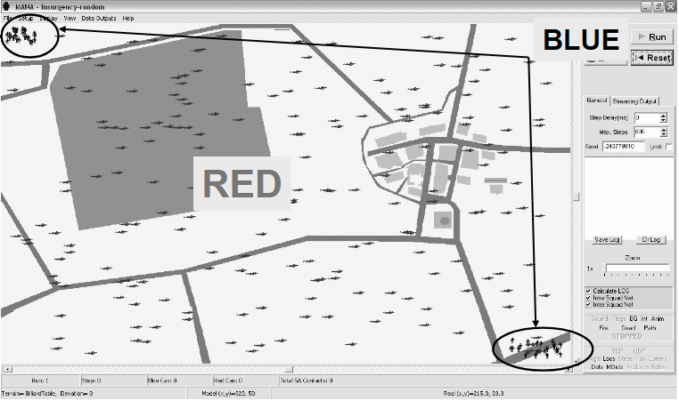The width and height of the screenshot is (679, 401).
Task: Toggle the TCP option
Action: [618, 351]
